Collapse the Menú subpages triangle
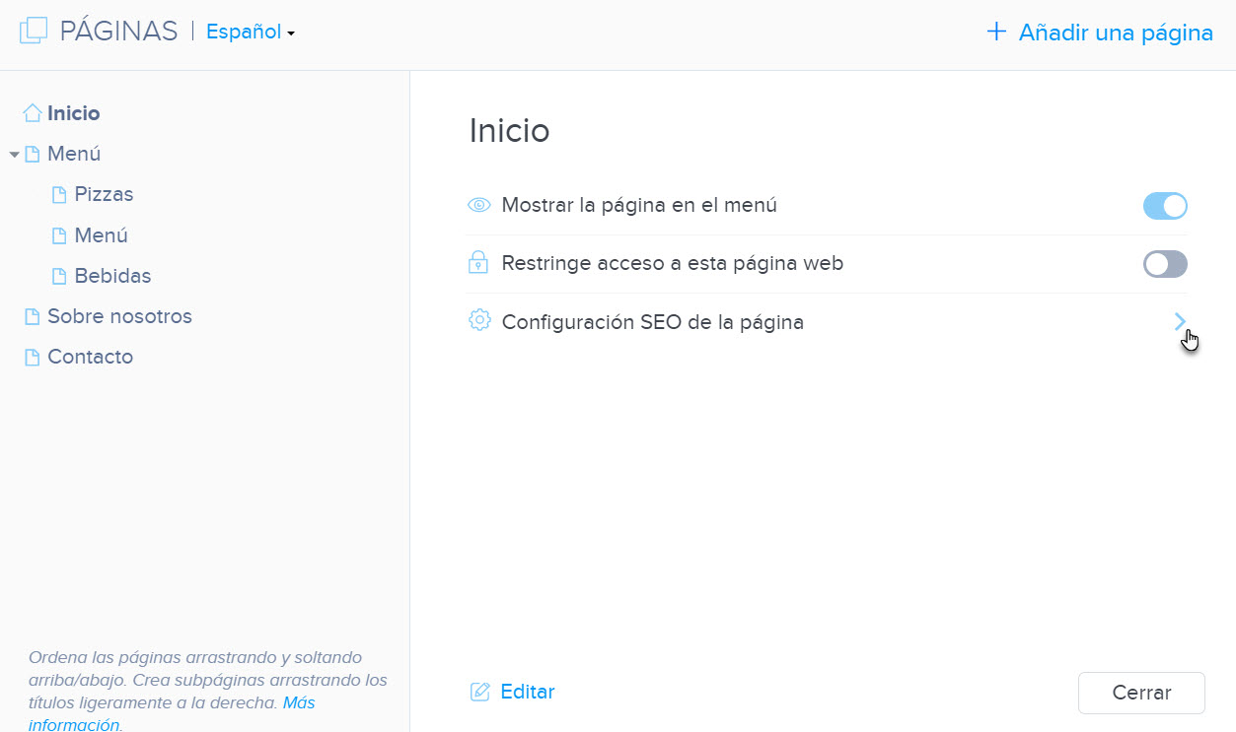The width and height of the screenshot is (1236, 732). coord(14,154)
